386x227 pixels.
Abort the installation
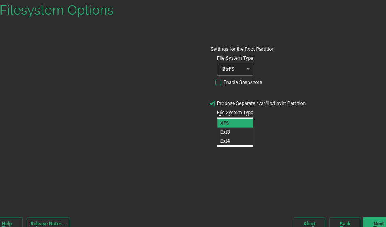coord(309,223)
